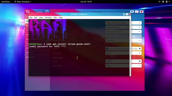The width and height of the screenshot is (172, 96).
Task: Open the Help menu in Terminal
Action: click(60, 18)
